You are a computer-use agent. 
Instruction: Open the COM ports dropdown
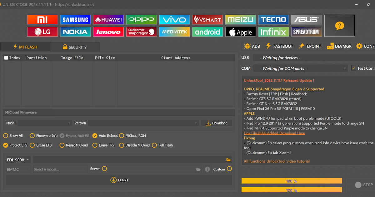point(300,68)
